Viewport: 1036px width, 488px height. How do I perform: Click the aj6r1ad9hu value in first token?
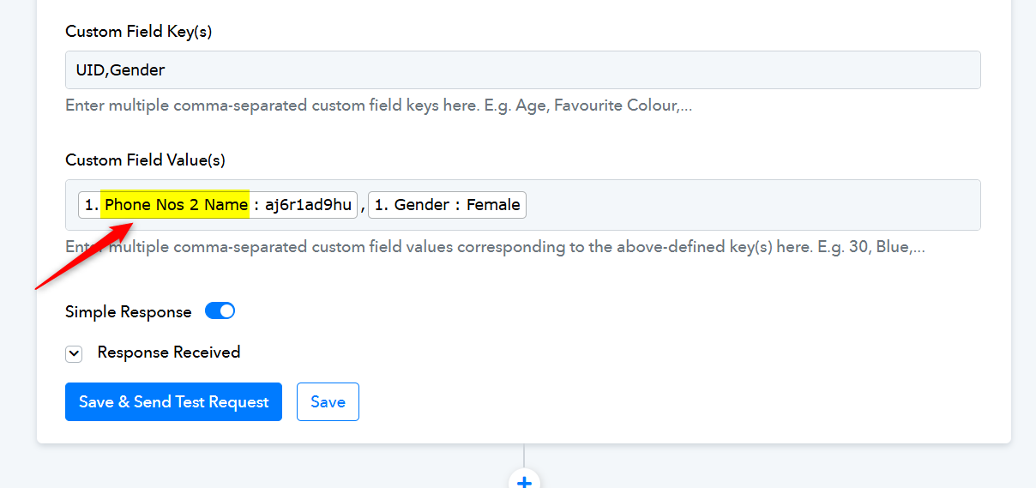(308, 205)
